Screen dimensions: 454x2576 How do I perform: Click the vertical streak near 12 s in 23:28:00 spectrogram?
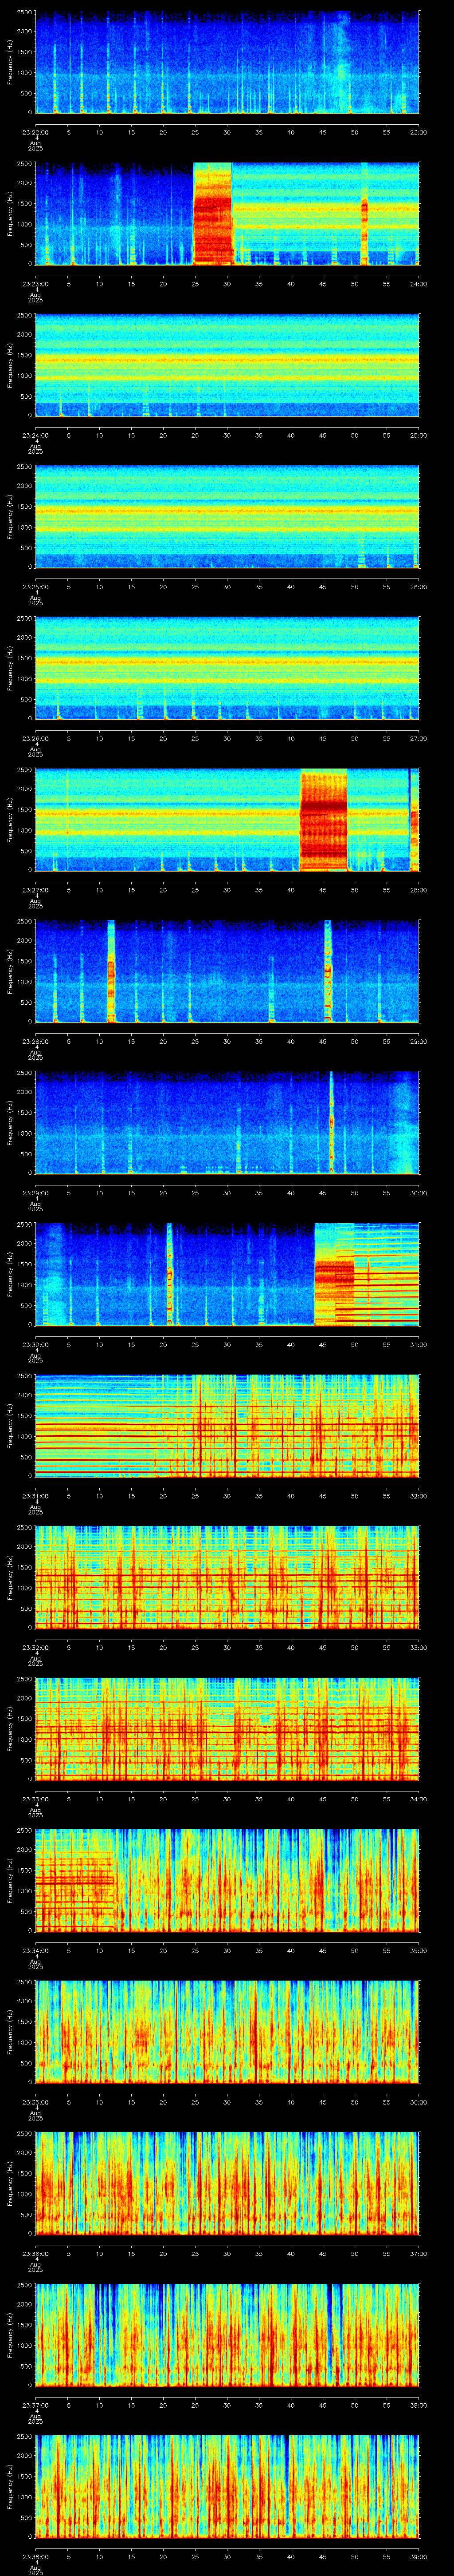pos(111,972)
